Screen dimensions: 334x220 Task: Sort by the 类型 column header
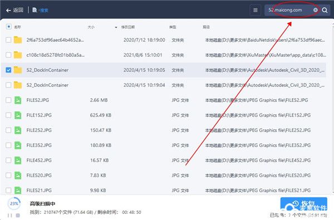[x=173, y=27]
